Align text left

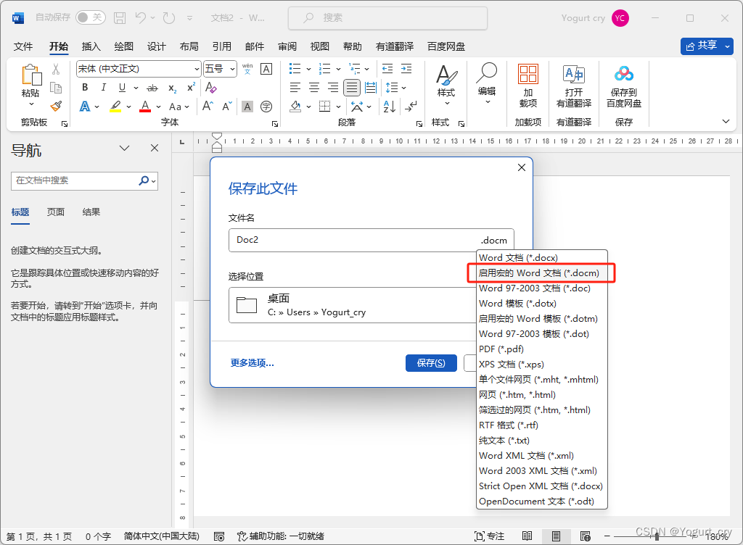coord(295,88)
